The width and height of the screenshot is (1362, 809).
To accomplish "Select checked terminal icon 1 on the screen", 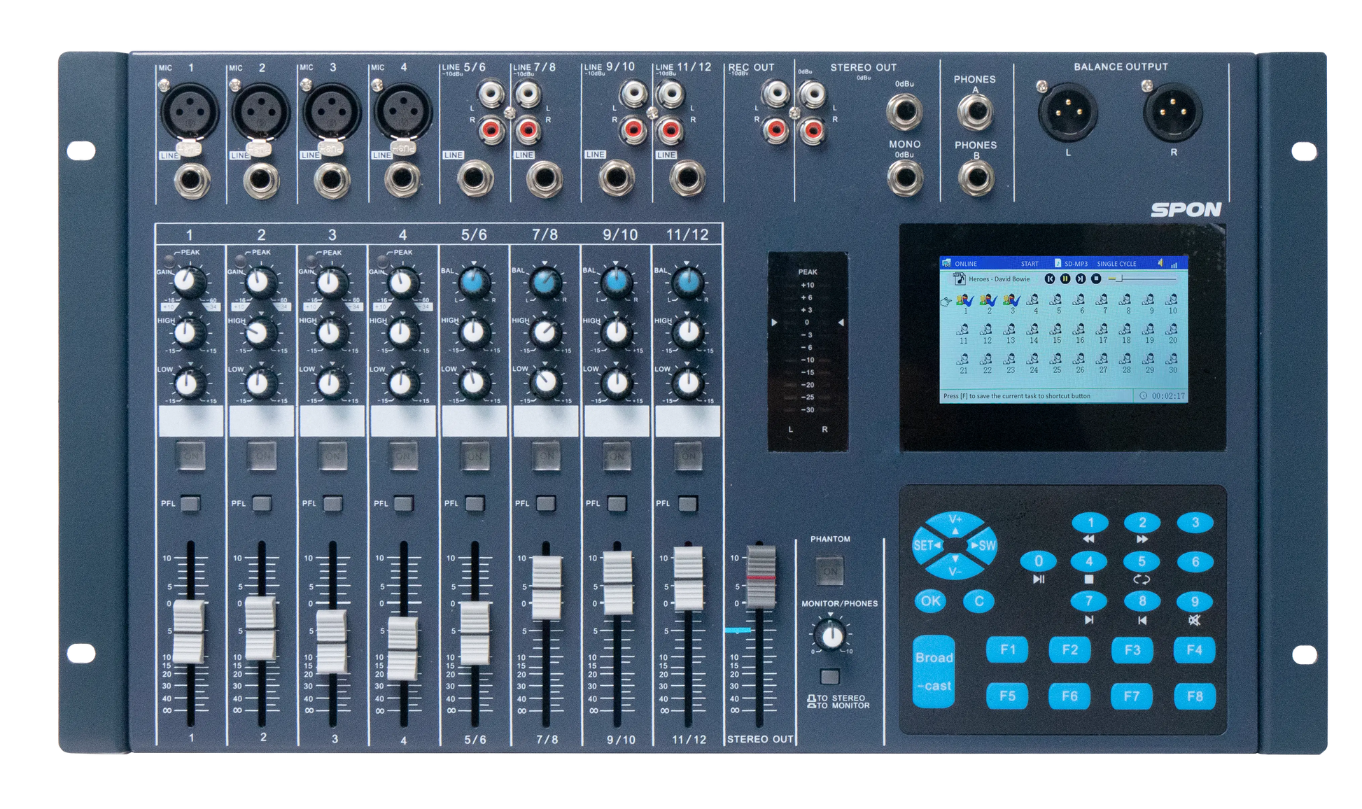I will coord(965,301).
